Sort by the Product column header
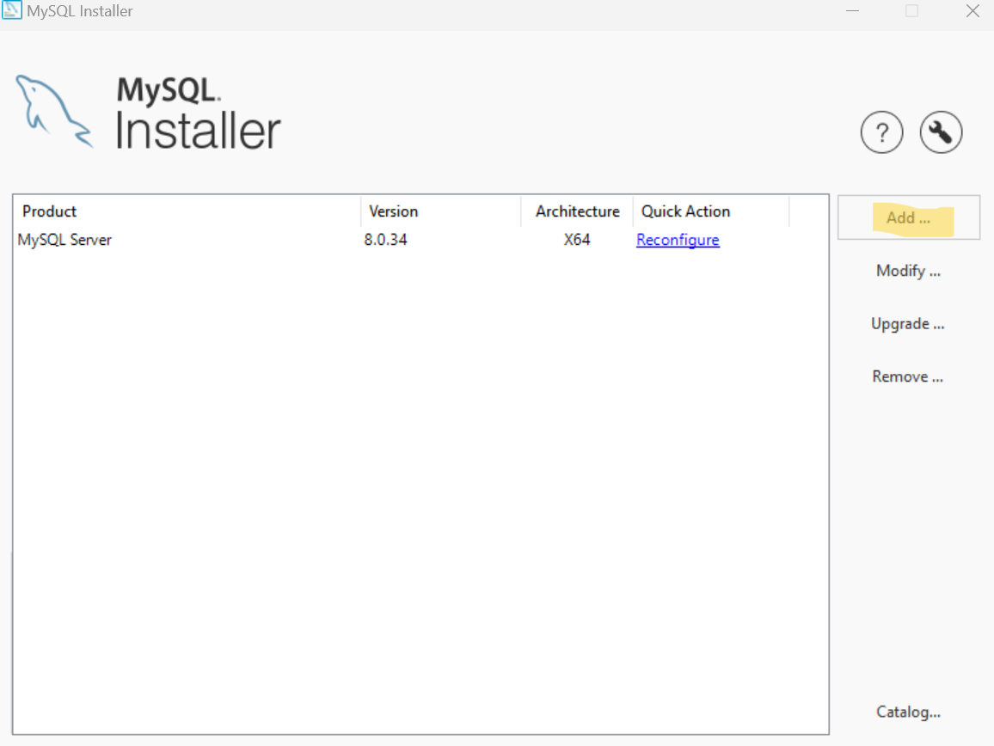The image size is (994, 746). (x=187, y=211)
